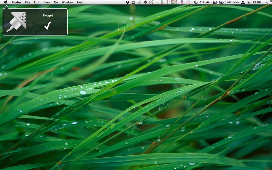Screen dimensions: 272x170
Task: Click the crosshair target icon in menu bar
Action: point(146,2)
